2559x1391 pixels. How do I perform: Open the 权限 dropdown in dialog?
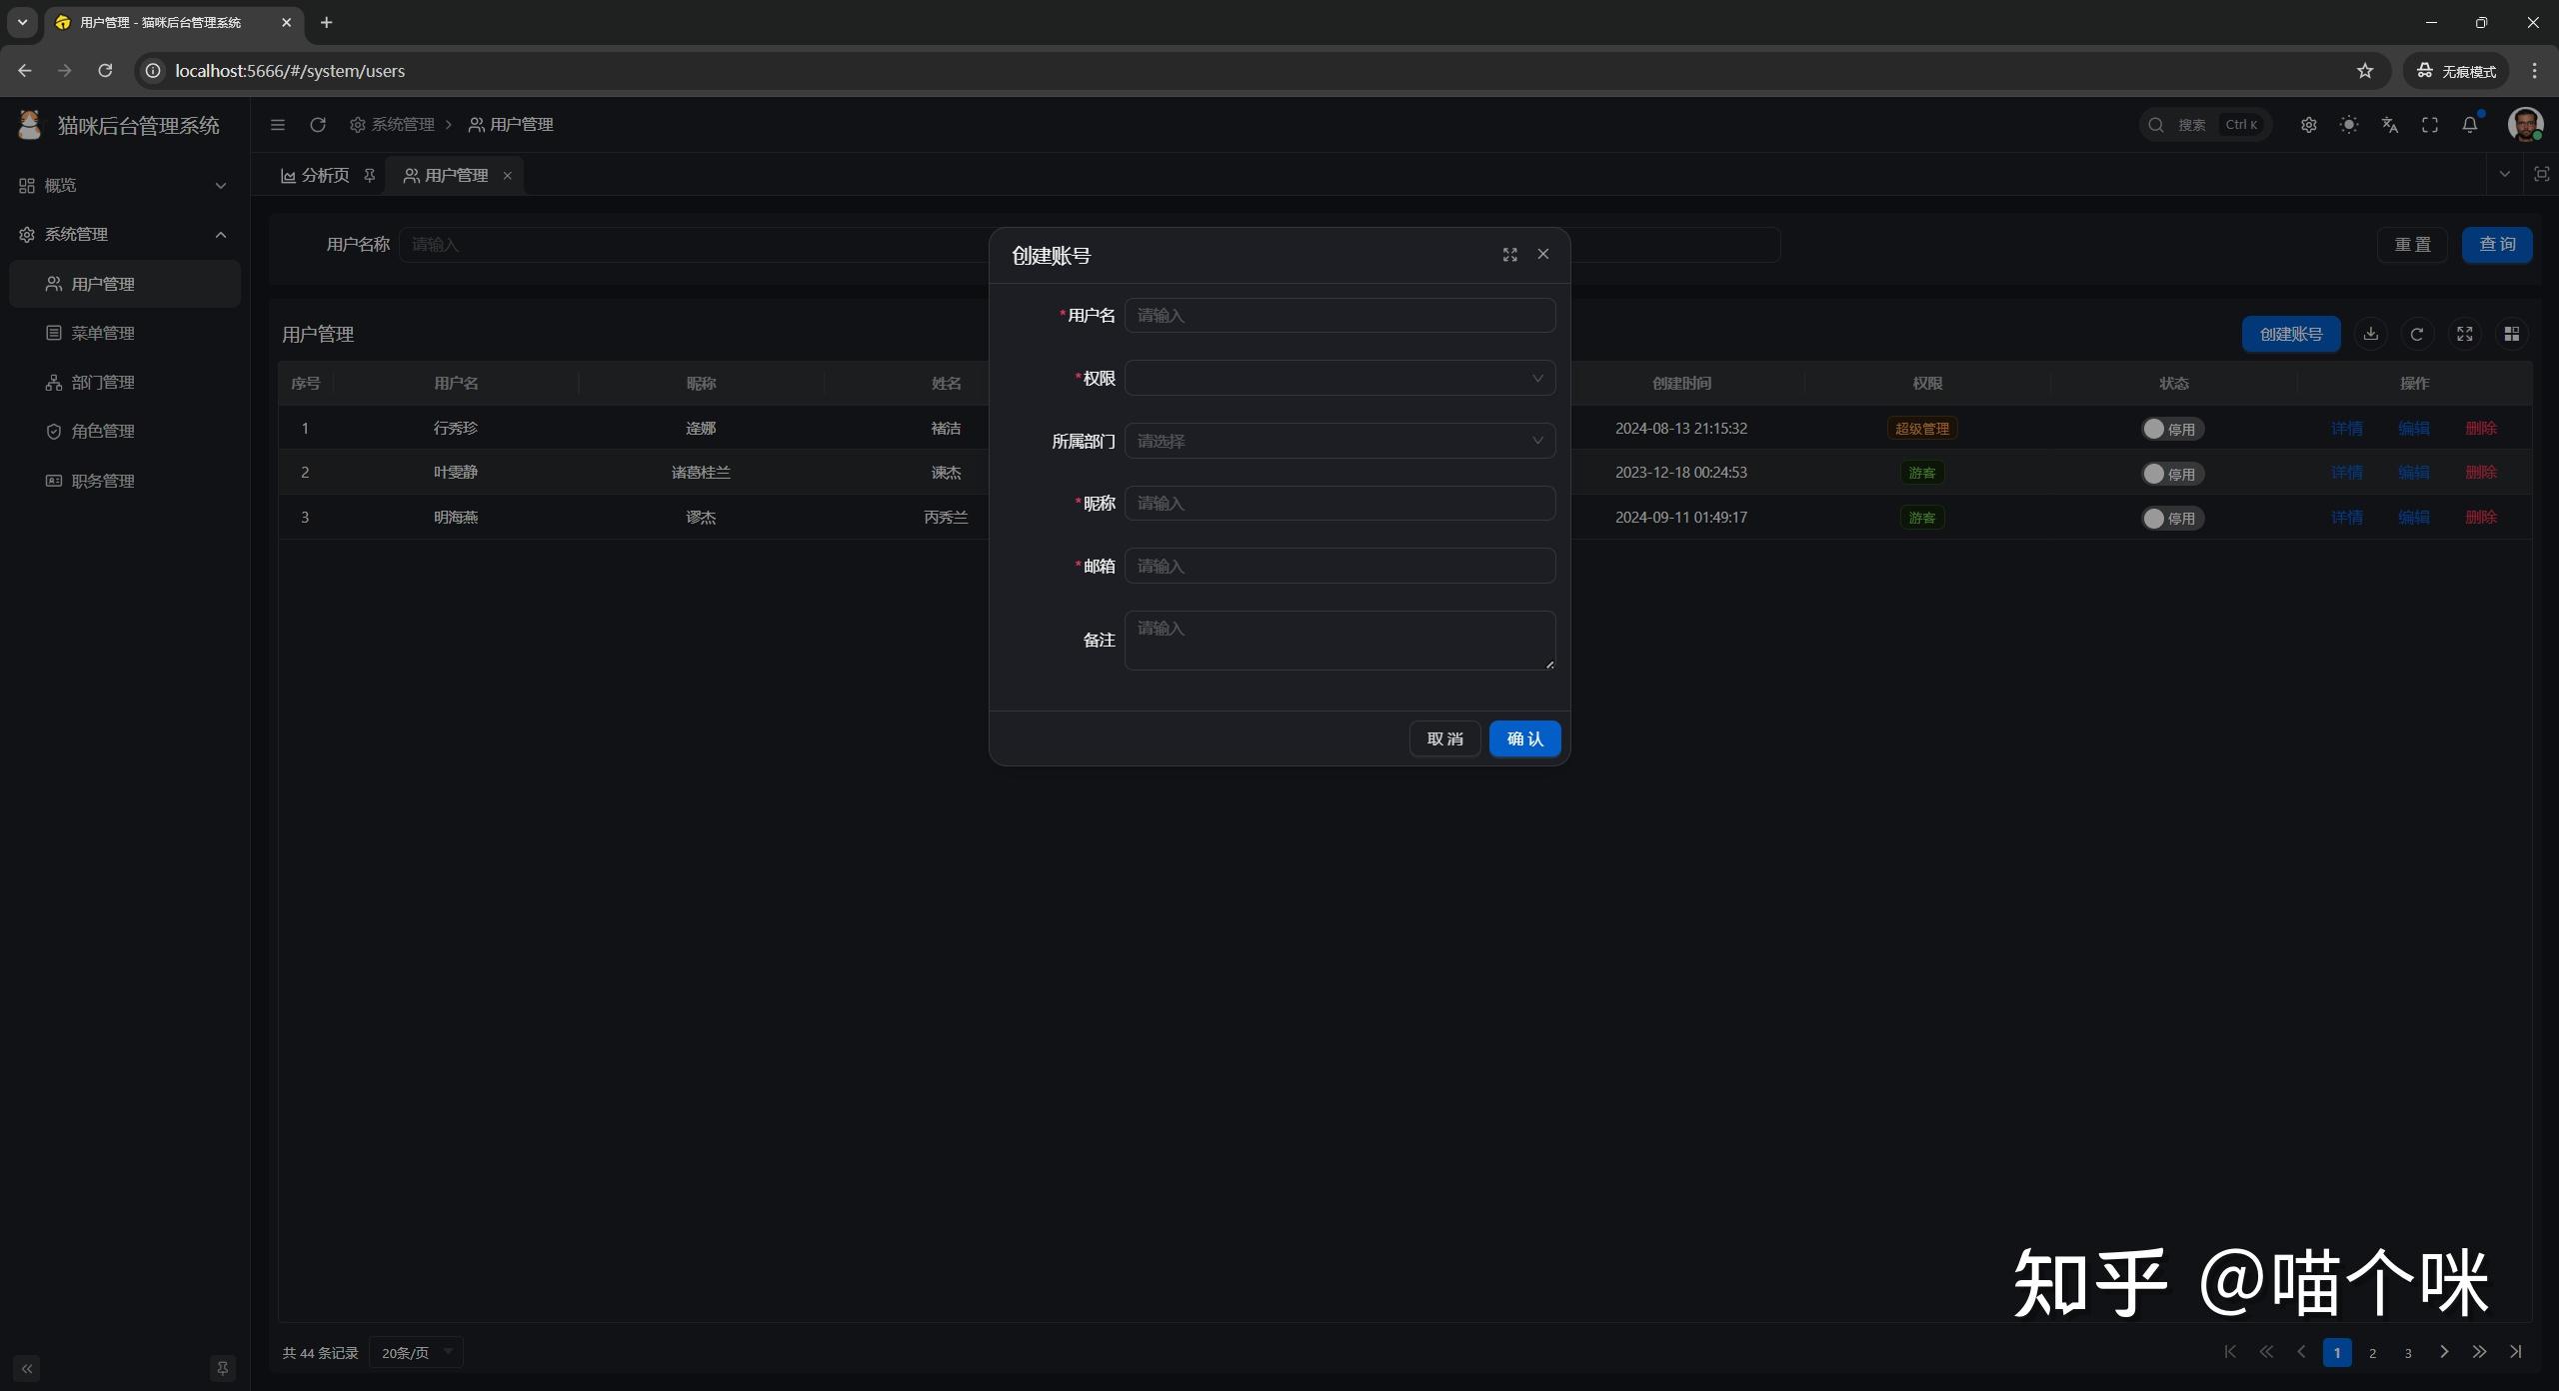tap(1337, 378)
